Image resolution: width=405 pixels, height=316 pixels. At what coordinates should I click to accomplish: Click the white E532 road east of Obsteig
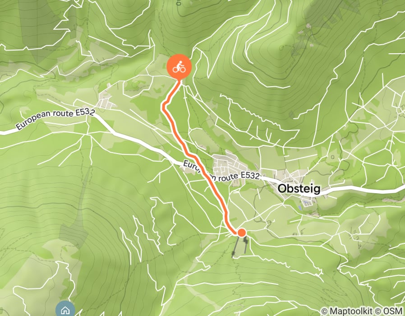tap(362, 189)
